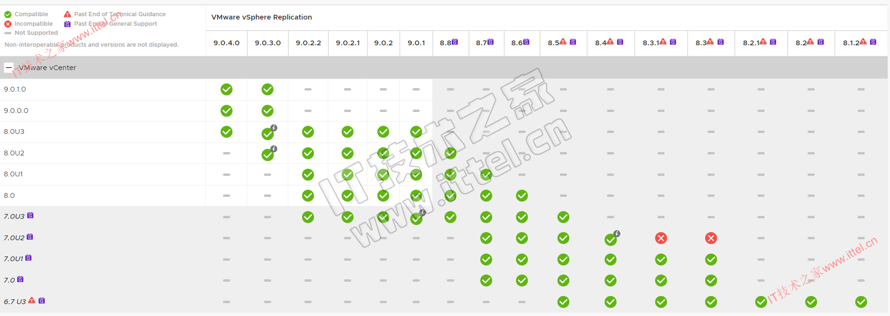Click the purple support icon on 8.8 header

[455, 42]
